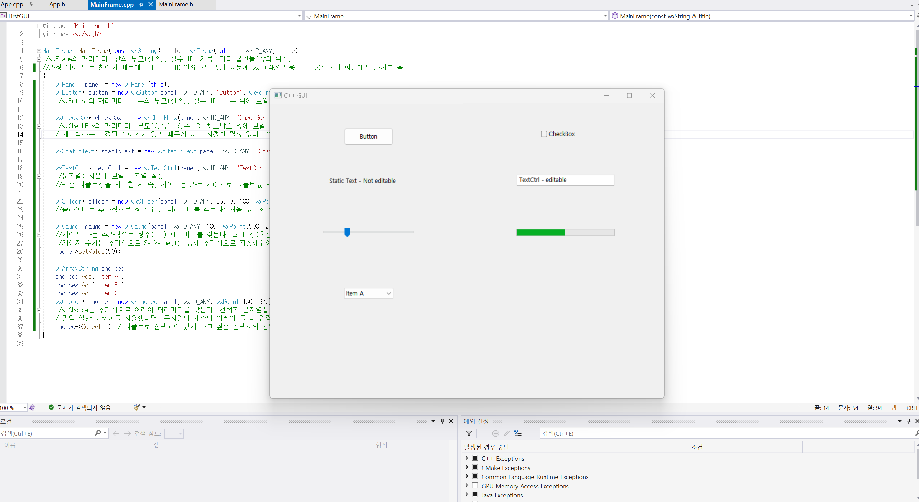Click the back arrow in 로컬 search bar
Viewport: 919px width, 502px height.
pos(116,433)
